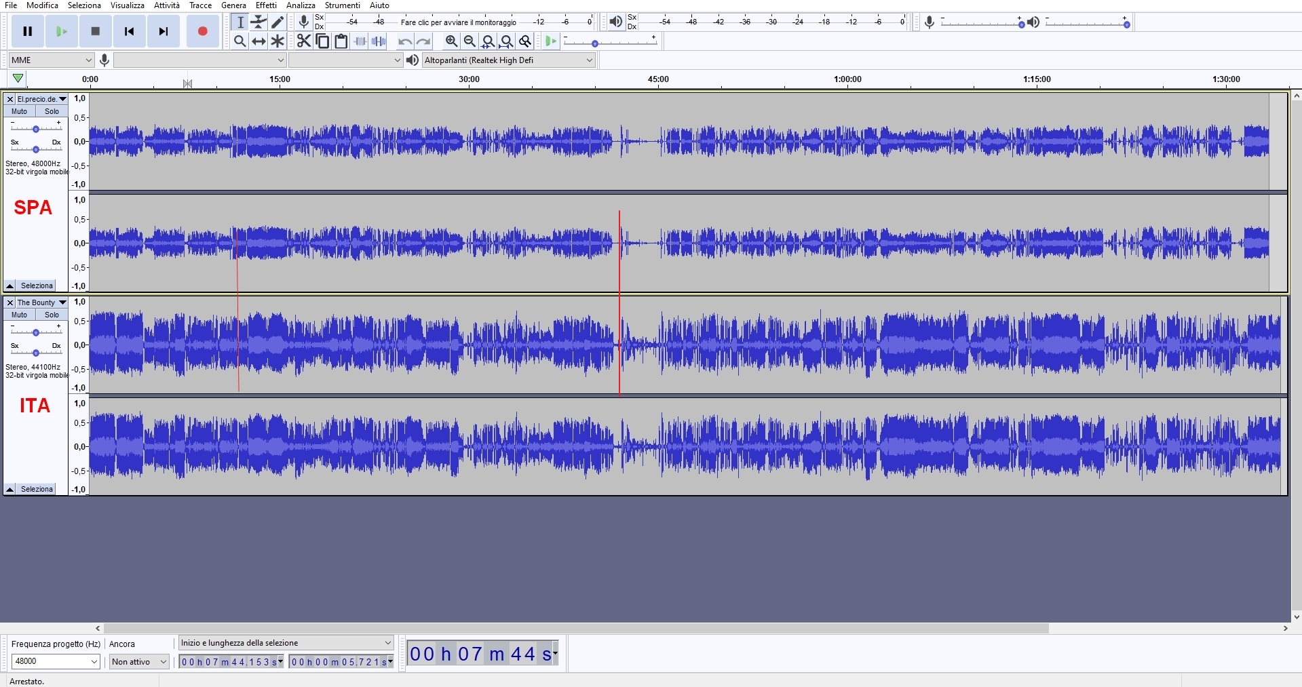
Task: Open the Analizza menu
Action: [x=301, y=5]
